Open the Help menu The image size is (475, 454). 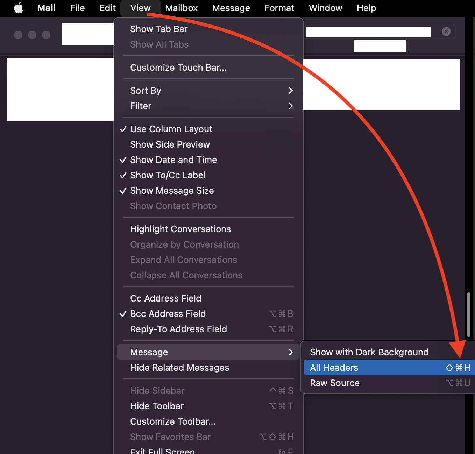(366, 8)
